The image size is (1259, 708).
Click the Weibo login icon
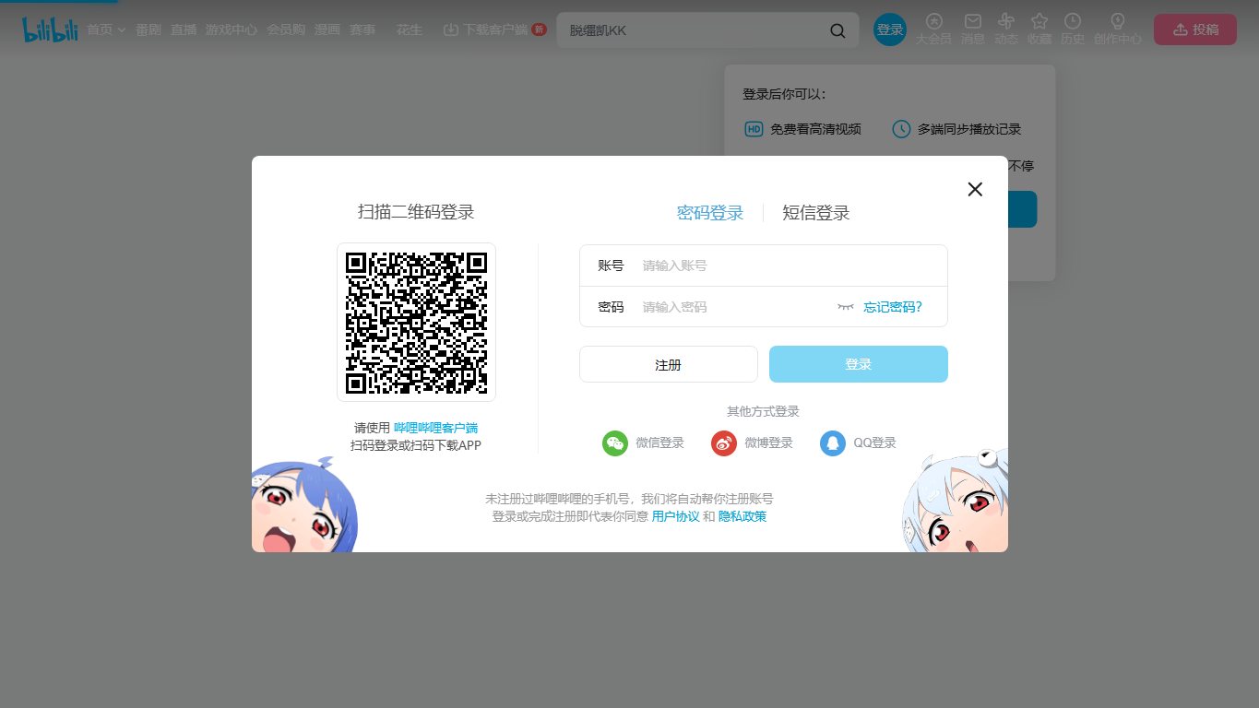pyautogui.click(x=724, y=443)
